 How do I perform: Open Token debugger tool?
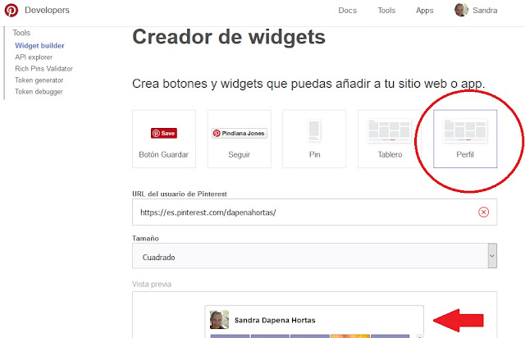point(39,92)
